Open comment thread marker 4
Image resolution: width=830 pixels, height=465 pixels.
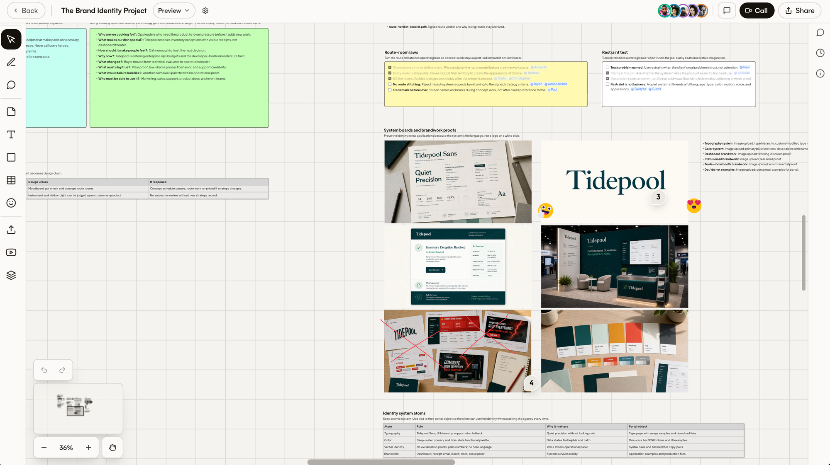coord(532,383)
